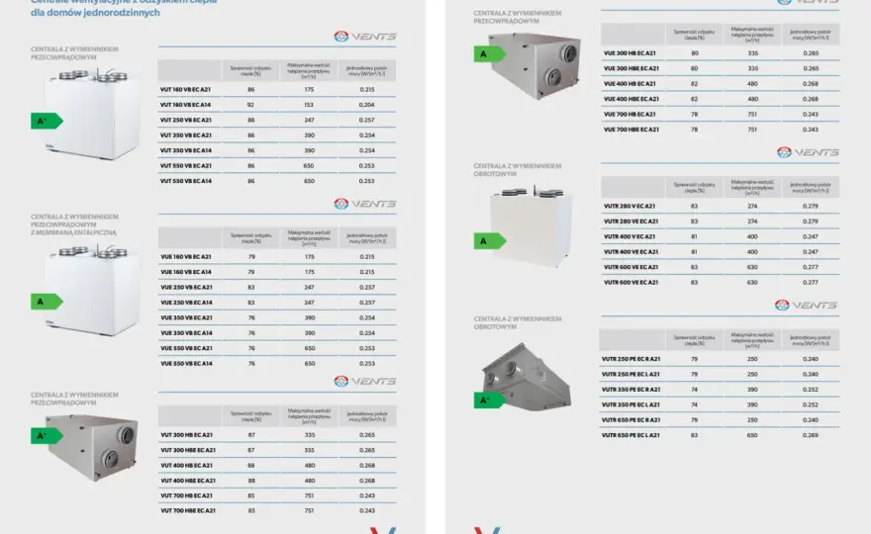
Task: Click the VUE 250 VB EC A21 row
Action: [277, 288]
